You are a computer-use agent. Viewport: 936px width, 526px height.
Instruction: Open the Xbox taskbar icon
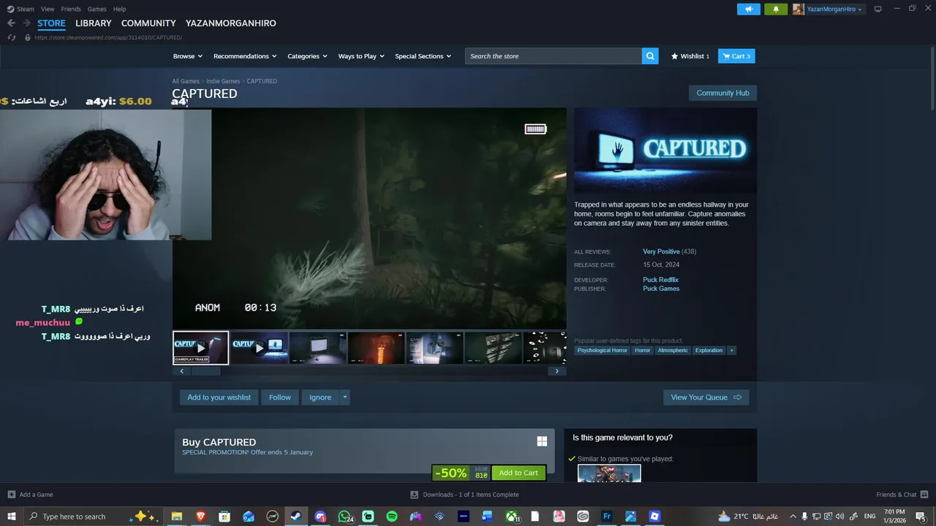click(x=512, y=517)
